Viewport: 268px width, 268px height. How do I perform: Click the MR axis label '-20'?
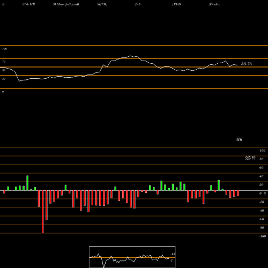click(x=262, y=202)
